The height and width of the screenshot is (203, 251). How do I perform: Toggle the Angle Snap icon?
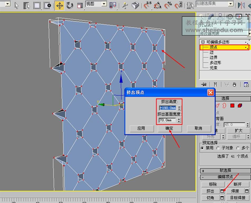(x=158, y=5)
